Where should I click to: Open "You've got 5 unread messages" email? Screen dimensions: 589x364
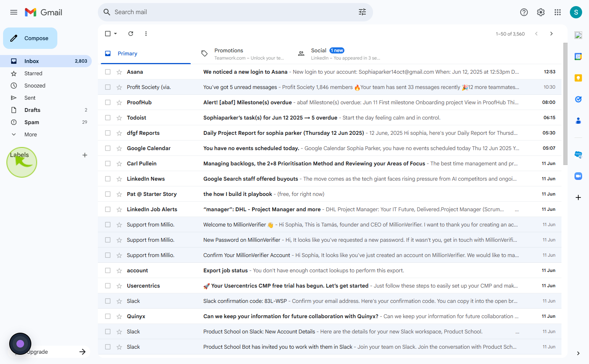tap(329, 87)
